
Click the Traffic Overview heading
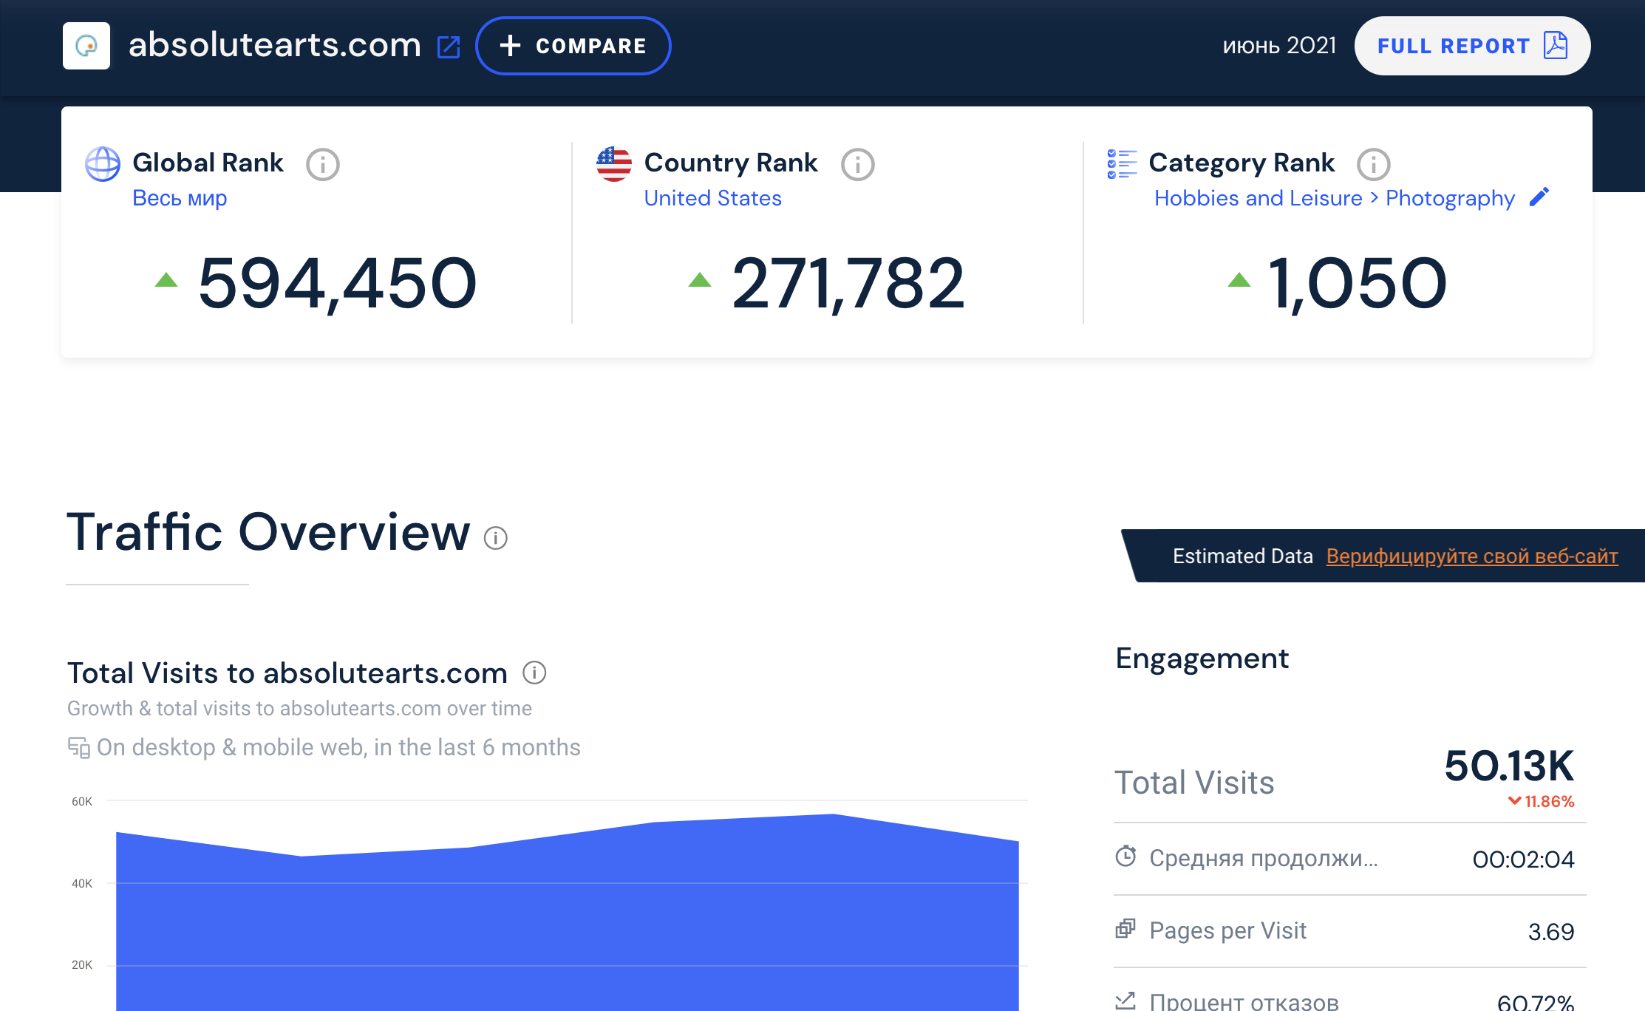[268, 532]
